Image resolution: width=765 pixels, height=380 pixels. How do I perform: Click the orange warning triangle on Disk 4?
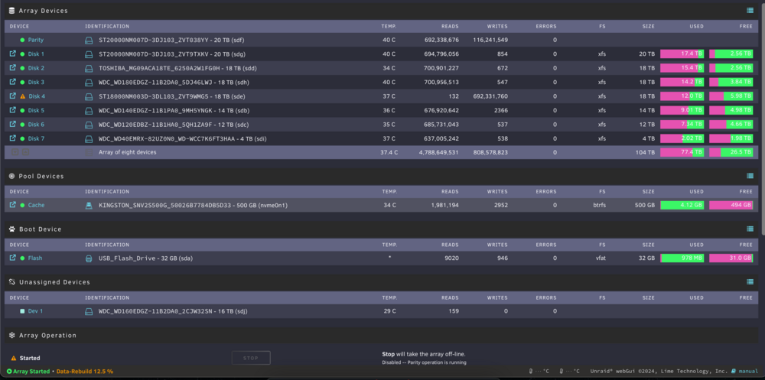click(x=22, y=96)
